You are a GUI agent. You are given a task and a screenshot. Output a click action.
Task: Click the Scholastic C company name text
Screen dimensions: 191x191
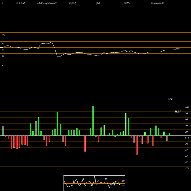pyautogui.click(x=157, y=3)
